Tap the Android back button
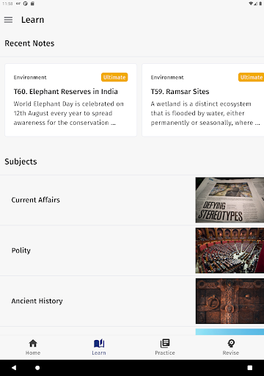 point(14,368)
